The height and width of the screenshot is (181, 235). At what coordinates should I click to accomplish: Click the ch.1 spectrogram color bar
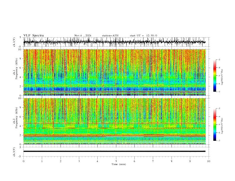[215, 76]
